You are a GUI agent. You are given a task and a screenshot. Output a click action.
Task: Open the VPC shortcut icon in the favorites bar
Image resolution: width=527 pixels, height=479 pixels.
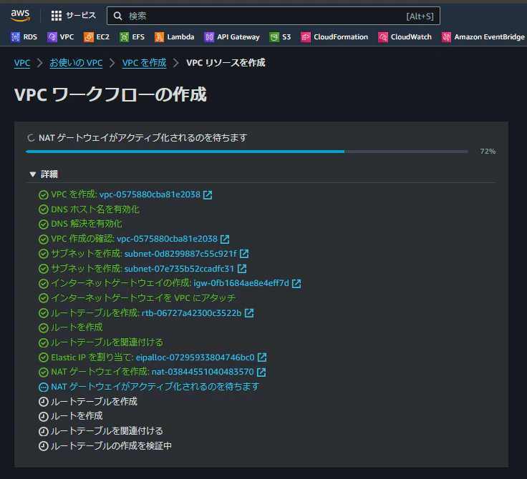[x=52, y=37]
